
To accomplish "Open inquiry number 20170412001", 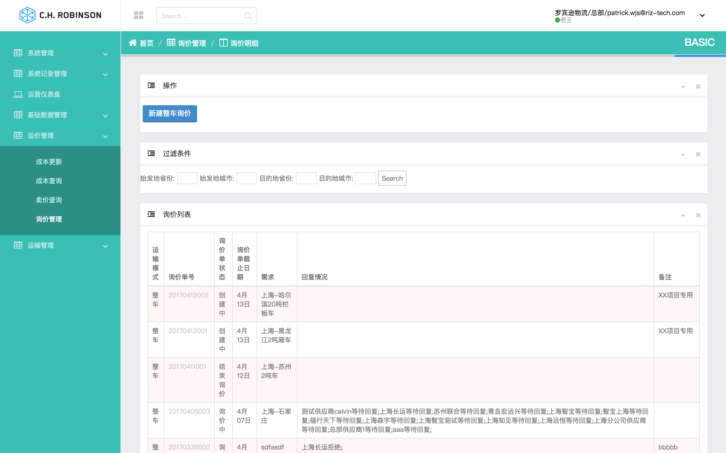I will click(188, 331).
